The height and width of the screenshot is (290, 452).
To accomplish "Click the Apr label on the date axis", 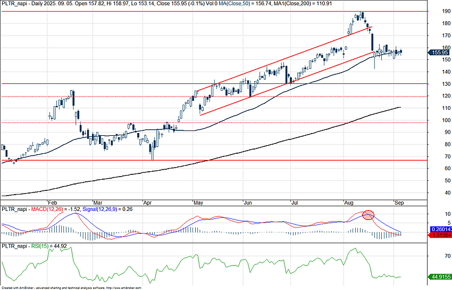I will (x=147, y=203).
